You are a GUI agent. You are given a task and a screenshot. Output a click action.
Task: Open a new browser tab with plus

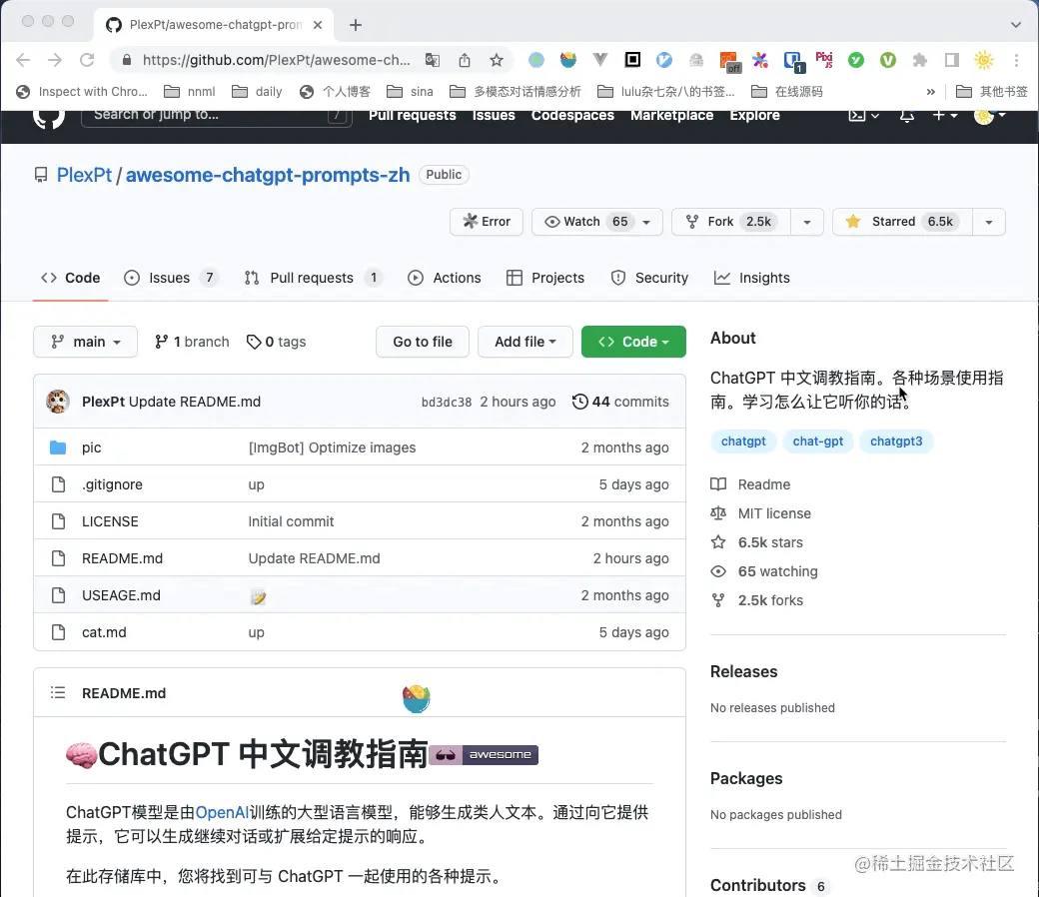pyautogui.click(x=356, y=25)
